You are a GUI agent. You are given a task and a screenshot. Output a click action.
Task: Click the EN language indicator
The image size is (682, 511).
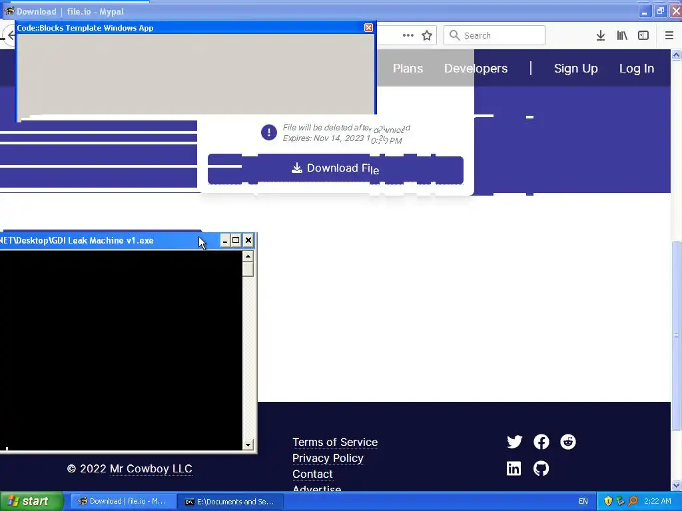tap(583, 502)
